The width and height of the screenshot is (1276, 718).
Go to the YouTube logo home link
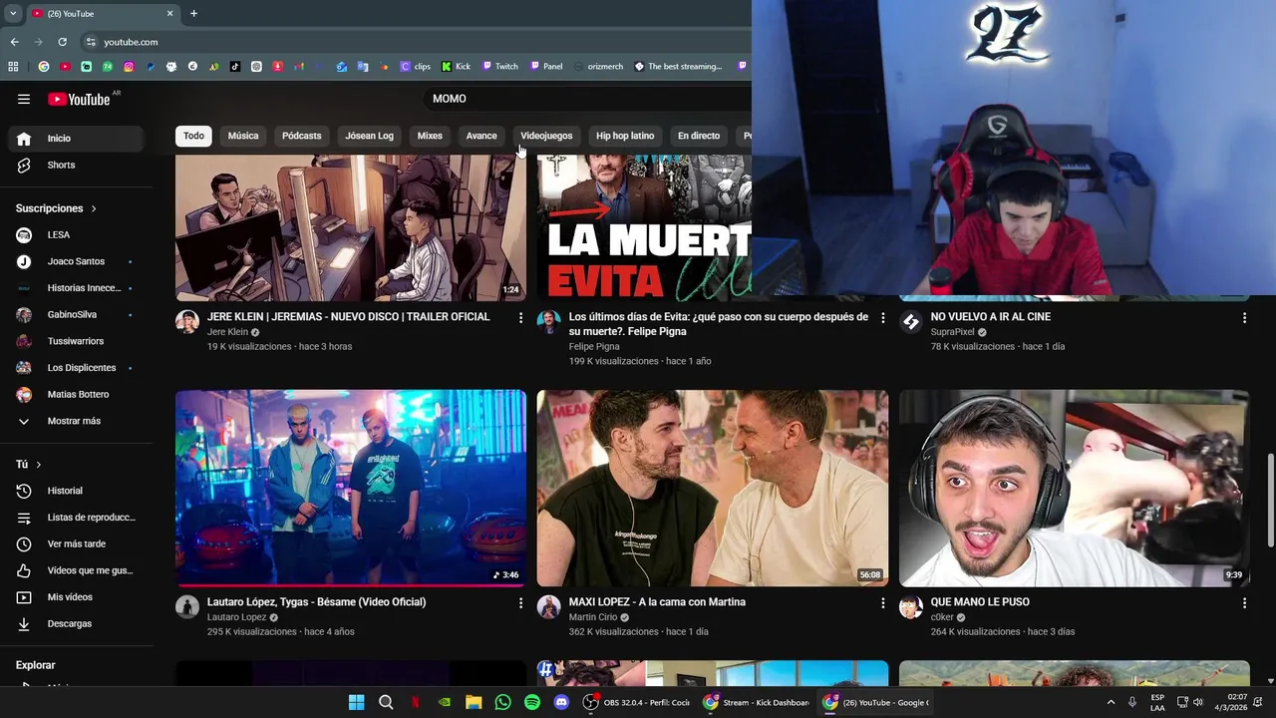coord(79,99)
